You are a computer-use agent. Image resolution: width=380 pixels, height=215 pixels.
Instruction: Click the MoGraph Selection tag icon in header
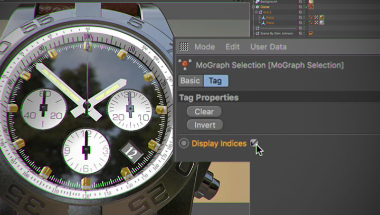tap(184, 65)
